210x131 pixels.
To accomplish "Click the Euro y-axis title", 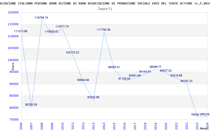I will (x=13, y=67).
